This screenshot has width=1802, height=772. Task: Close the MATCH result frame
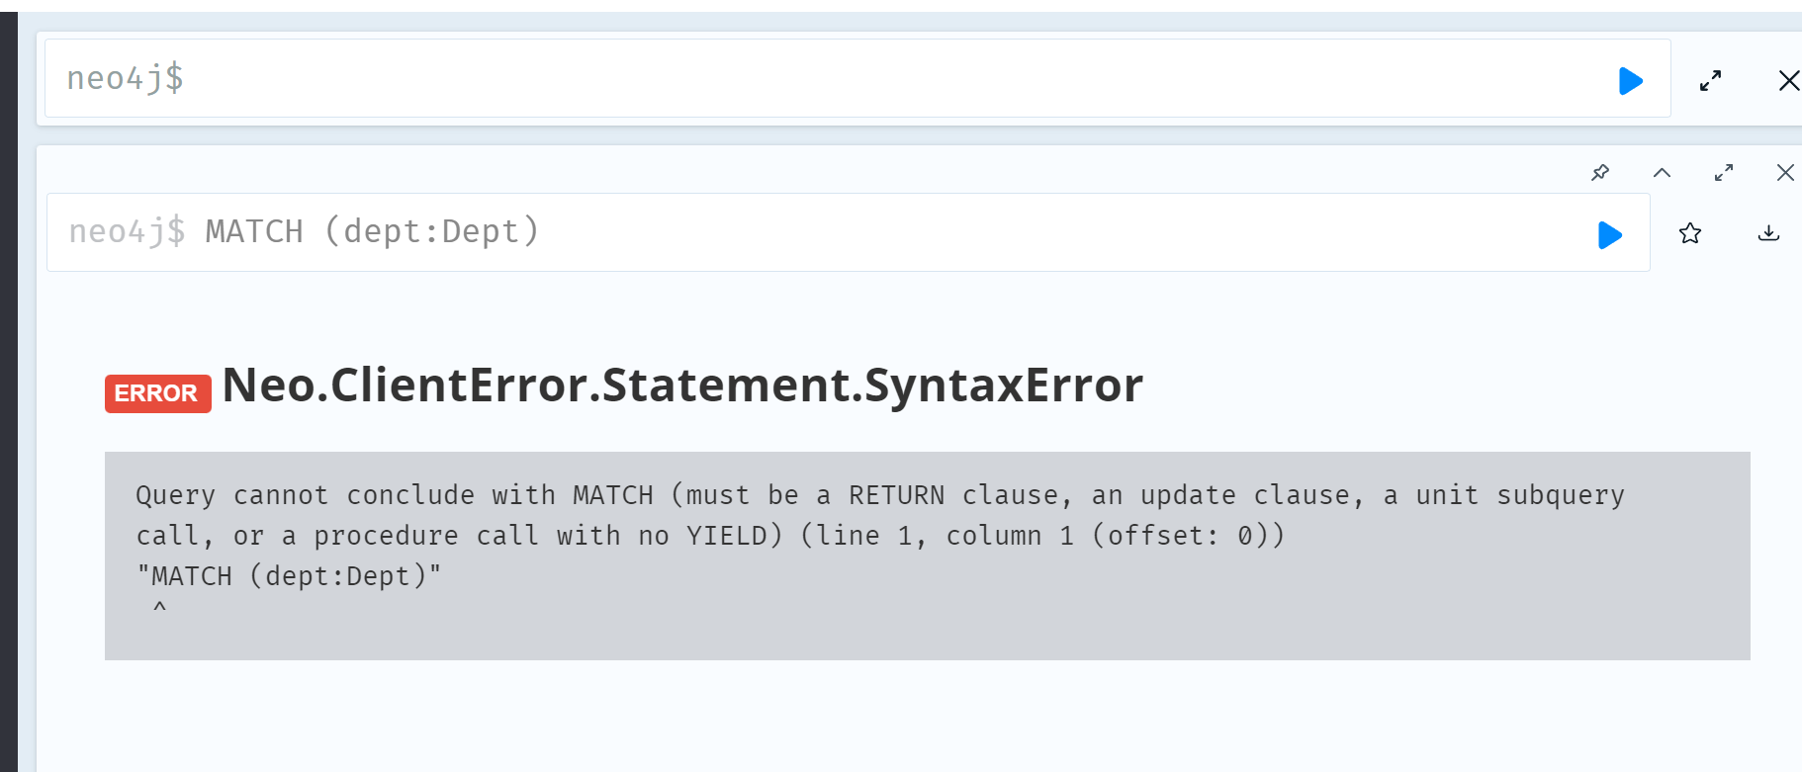coord(1785,173)
